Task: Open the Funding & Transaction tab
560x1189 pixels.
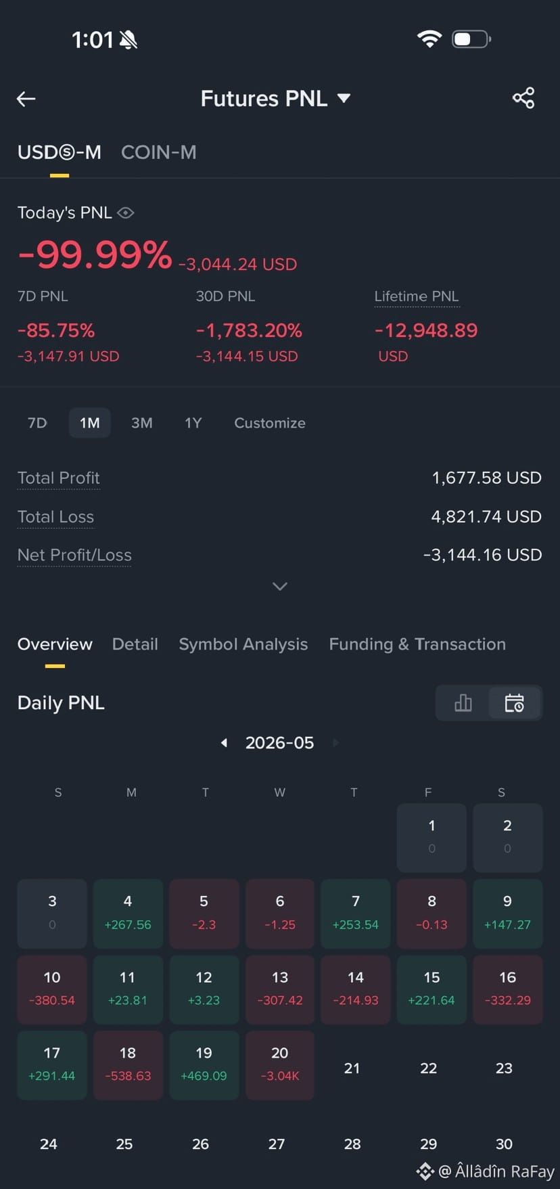Action: (x=417, y=644)
